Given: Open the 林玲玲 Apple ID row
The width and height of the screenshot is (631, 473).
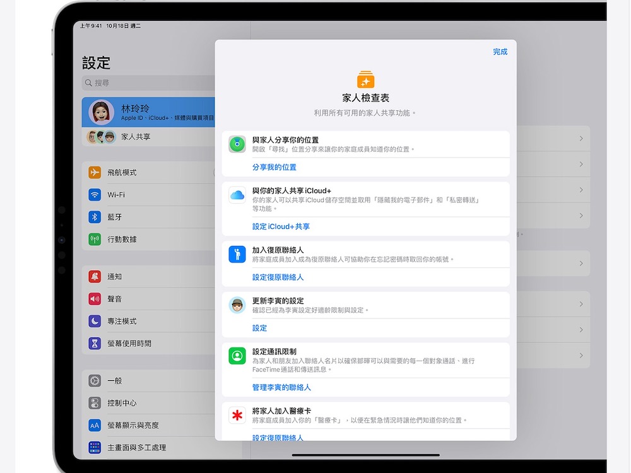Looking at the screenshot, I should point(148,112).
